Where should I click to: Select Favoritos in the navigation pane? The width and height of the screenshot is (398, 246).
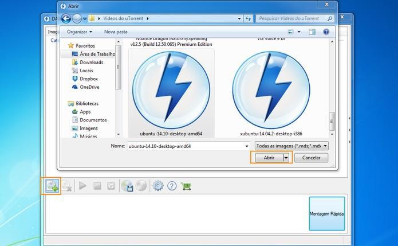tap(85, 46)
